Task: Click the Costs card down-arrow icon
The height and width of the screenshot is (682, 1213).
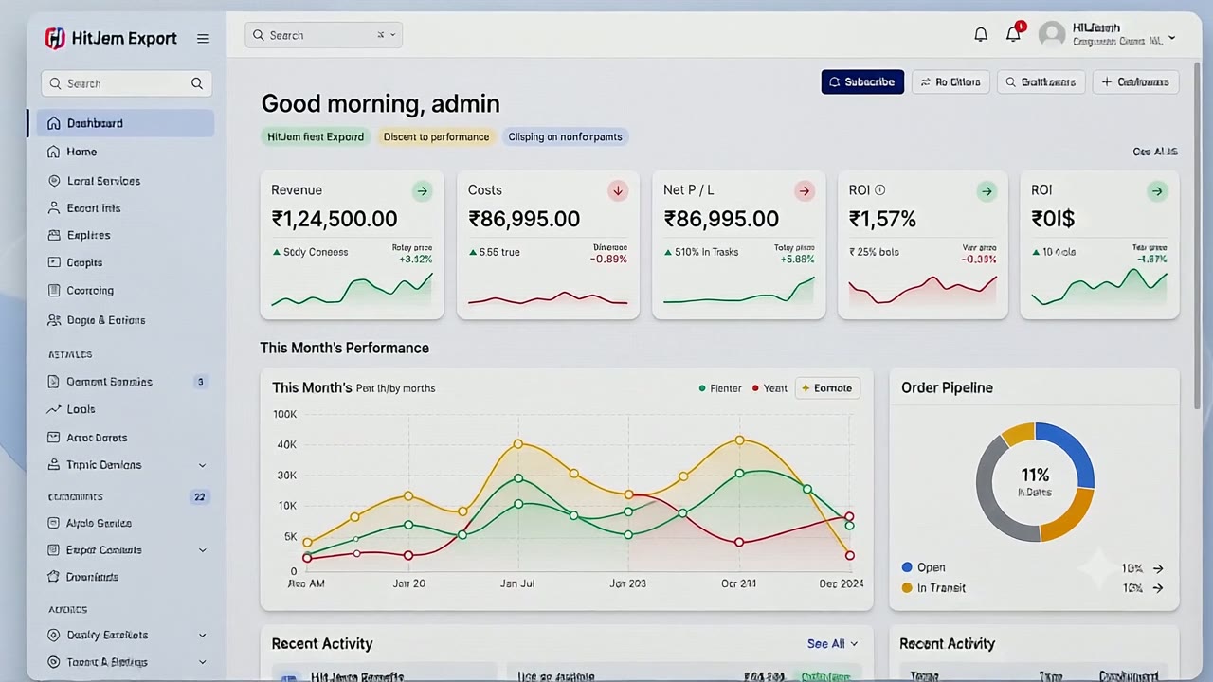Action: coord(618,191)
